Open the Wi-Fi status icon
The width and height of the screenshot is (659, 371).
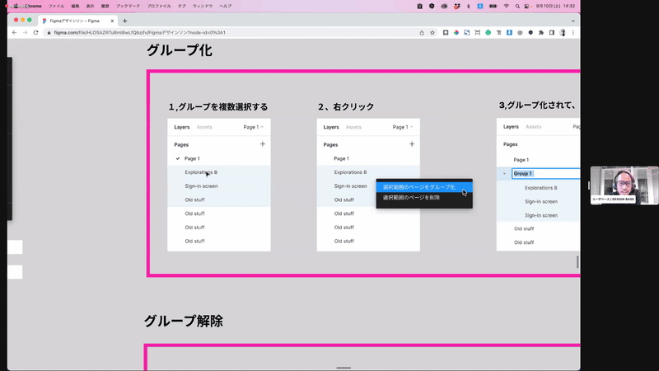tap(507, 6)
